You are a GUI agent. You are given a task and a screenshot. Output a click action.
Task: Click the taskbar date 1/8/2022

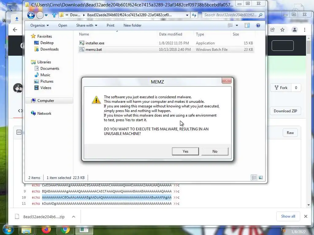tap(299, 232)
